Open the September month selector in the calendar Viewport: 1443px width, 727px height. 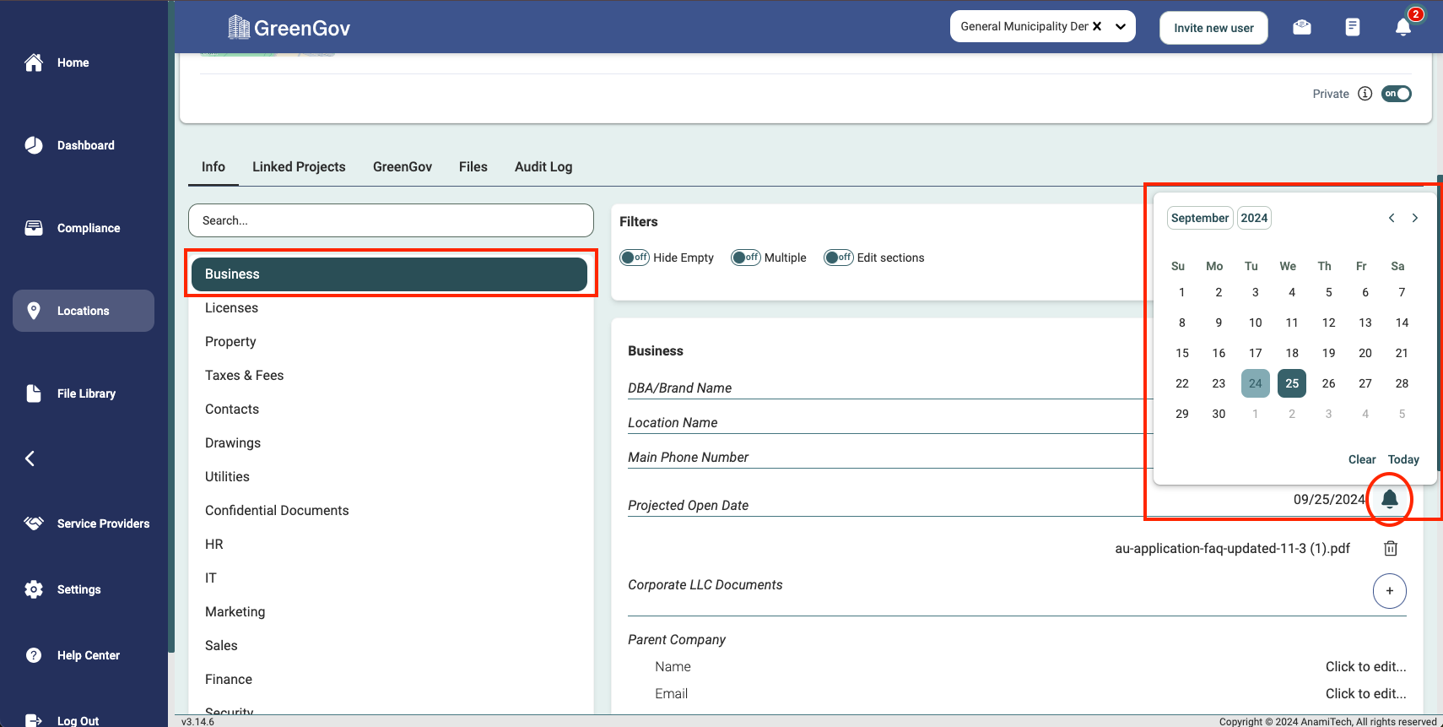(x=1199, y=218)
